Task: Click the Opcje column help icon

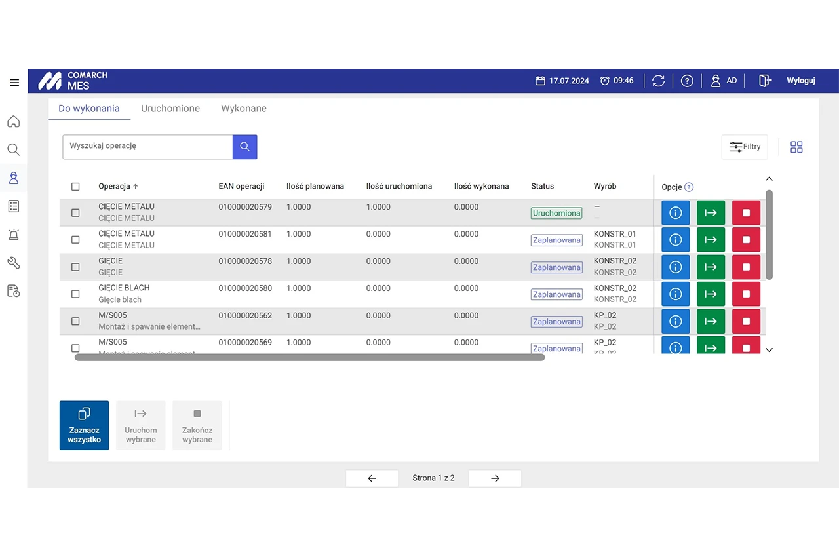Action: point(689,187)
